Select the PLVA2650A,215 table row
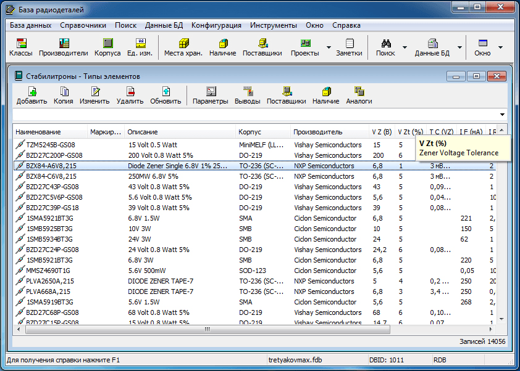 point(48,281)
